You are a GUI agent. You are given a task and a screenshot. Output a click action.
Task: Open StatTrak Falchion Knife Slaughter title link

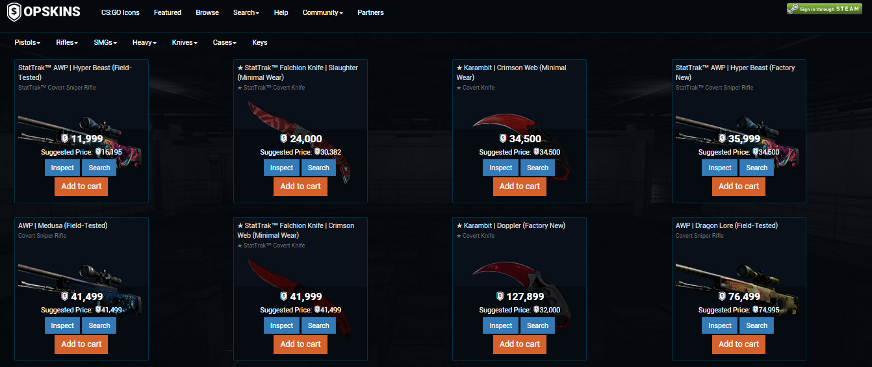[298, 72]
